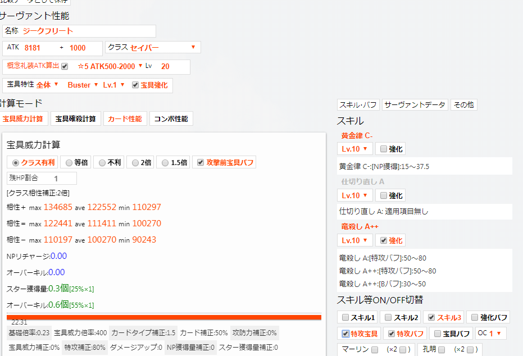
Task: Click the 相性- min value 90243
Action: (x=144, y=240)
